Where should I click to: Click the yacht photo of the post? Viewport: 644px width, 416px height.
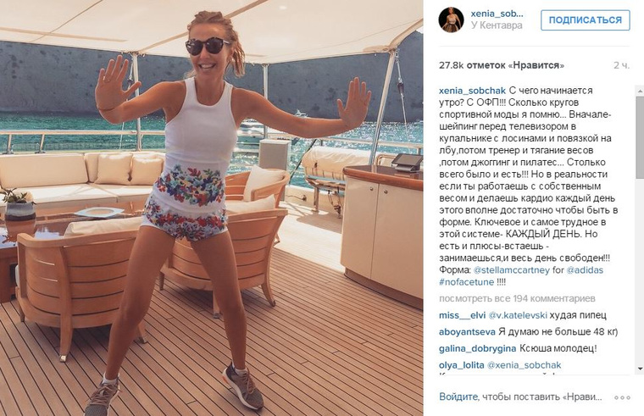pos(212,208)
